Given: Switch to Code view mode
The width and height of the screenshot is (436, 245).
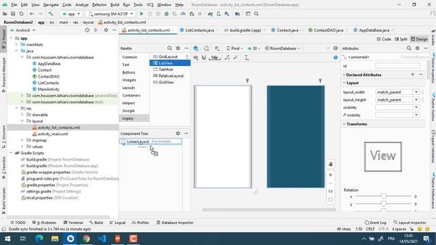Looking at the screenshot, I should pyautogui.click(x=384, y=39).
